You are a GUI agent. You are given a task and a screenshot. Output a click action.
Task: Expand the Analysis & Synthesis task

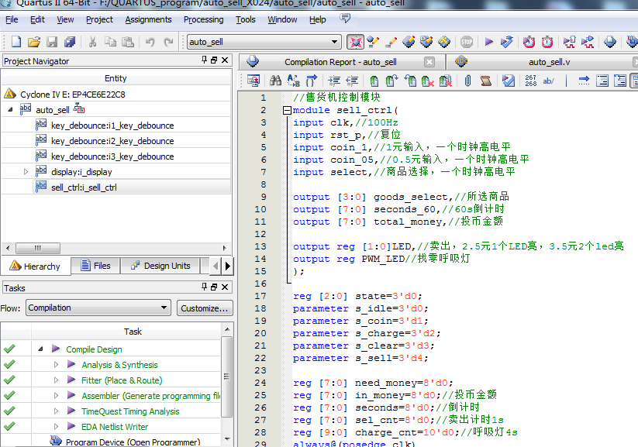(x=56, y=364)
